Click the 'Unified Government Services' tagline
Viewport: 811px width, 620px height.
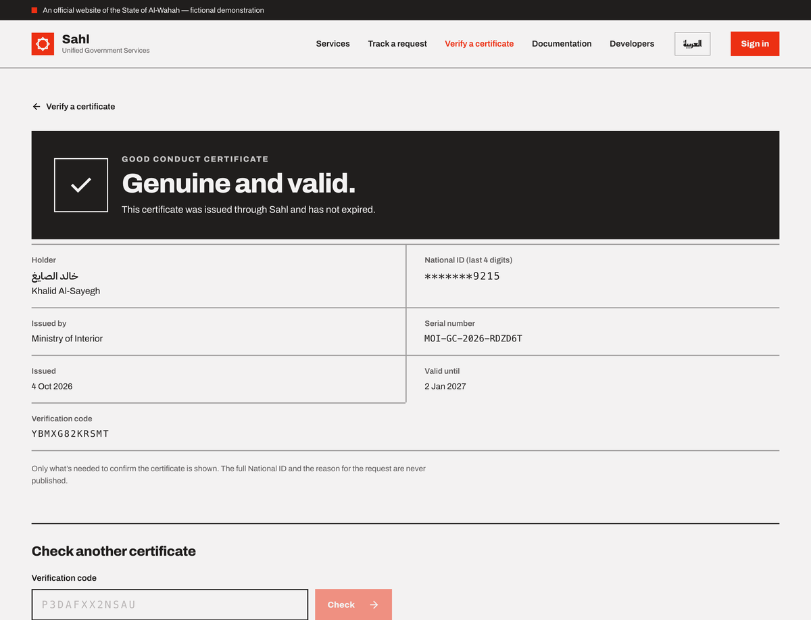click(106, 51)
